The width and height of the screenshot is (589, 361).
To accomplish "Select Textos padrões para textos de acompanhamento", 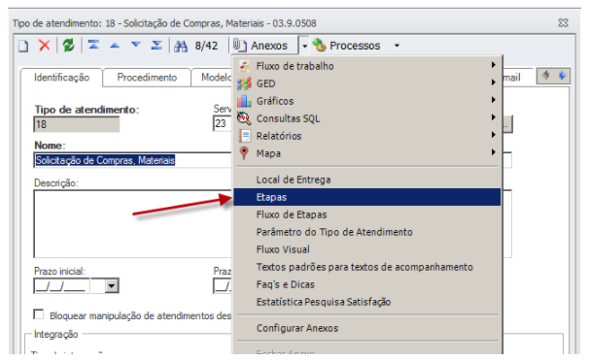I will coord(367,267).
